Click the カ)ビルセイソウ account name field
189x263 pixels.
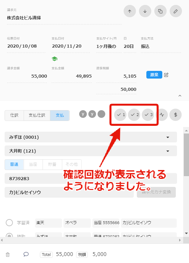pyautogui.click(x=69, y=192)
